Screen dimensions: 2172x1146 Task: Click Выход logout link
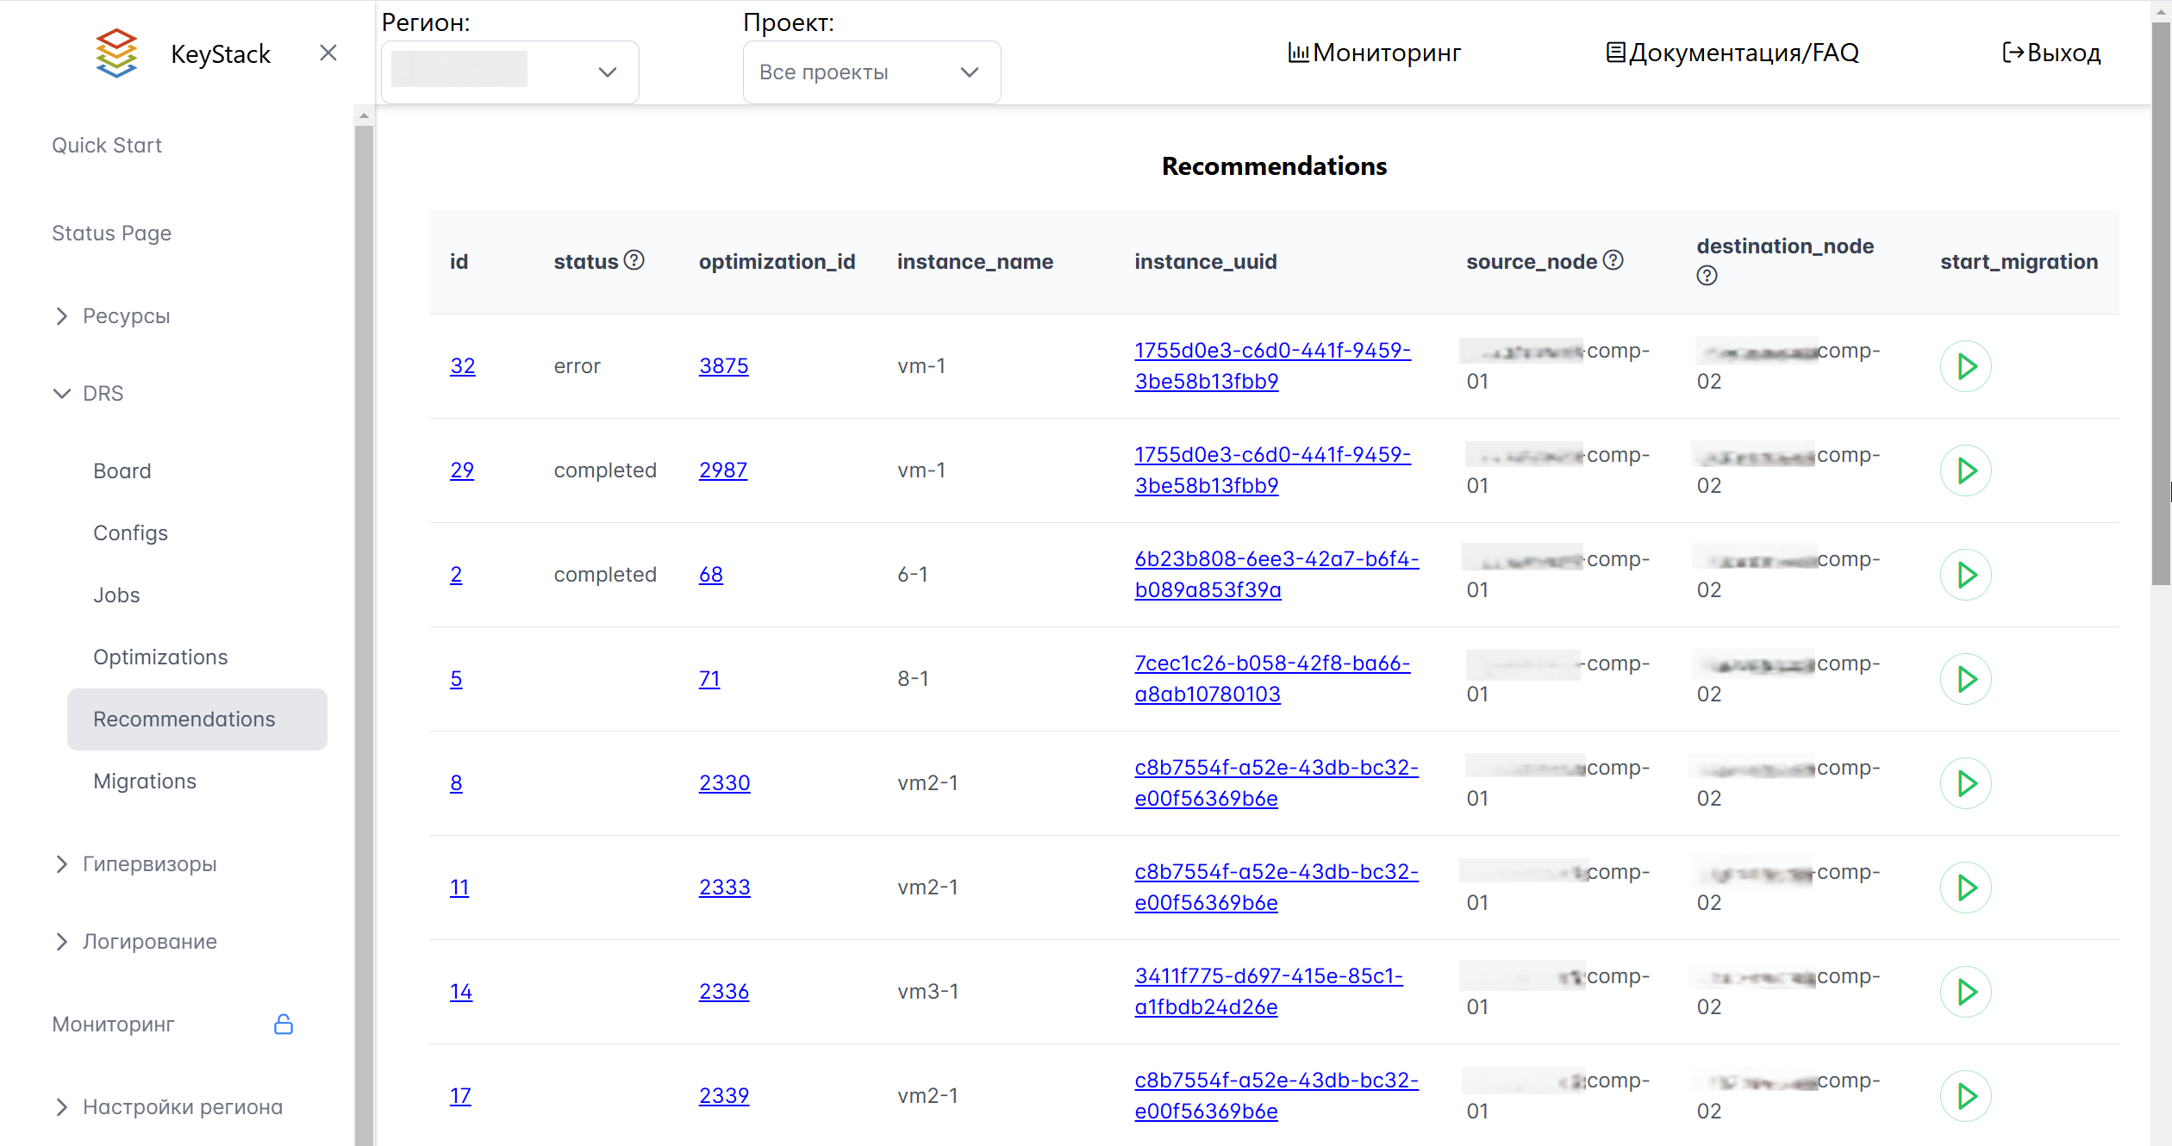[x=2051, y=53]
